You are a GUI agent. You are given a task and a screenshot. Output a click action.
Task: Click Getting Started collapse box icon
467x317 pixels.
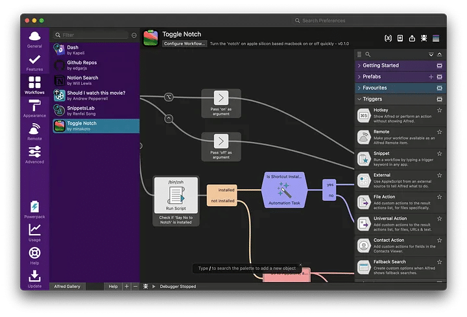[439, 65]
